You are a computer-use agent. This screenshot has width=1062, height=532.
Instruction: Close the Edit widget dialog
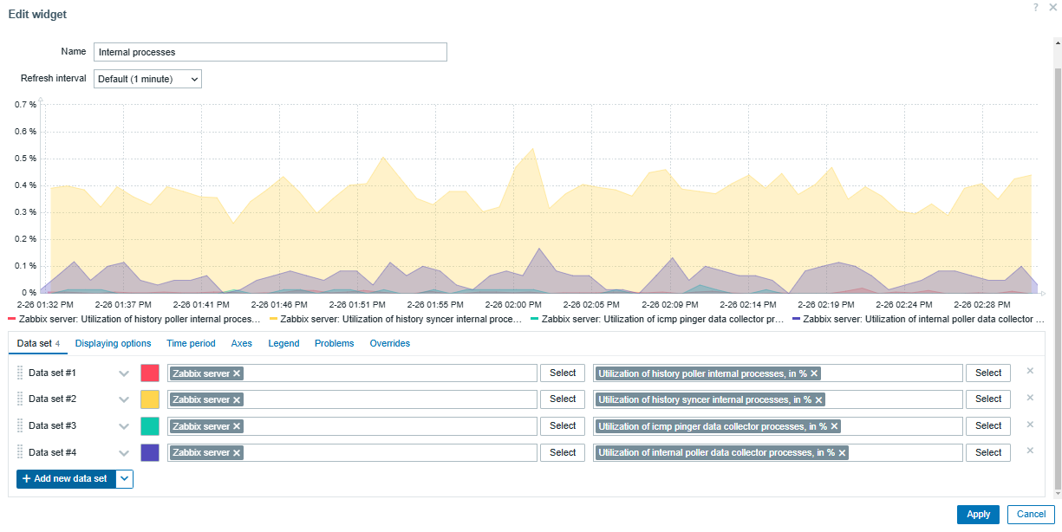[x=1052, y=7]
